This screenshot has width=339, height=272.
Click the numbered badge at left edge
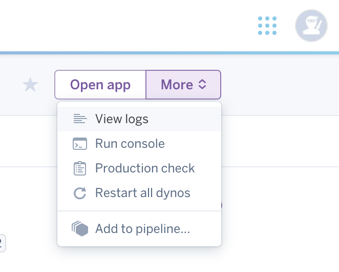[x=2, y=243]
